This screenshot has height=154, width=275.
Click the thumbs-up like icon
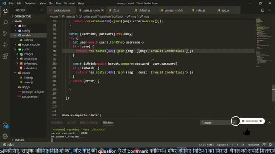tap(247, 132)
